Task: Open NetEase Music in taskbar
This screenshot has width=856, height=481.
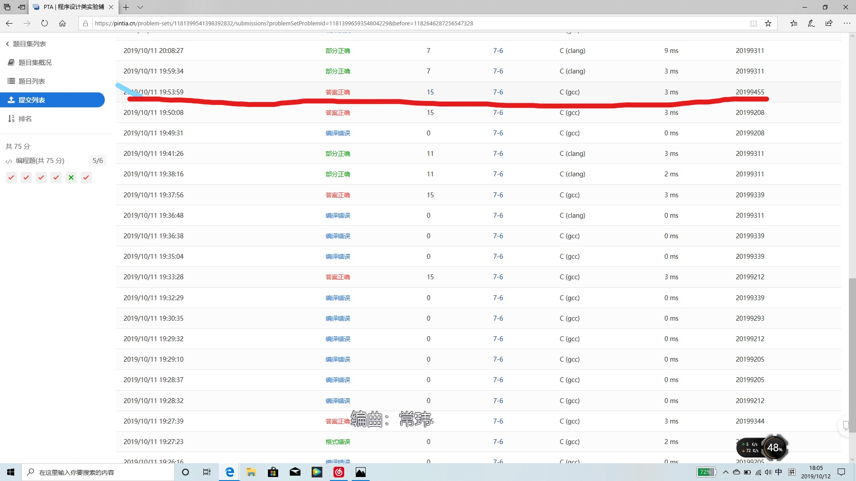Action: (x=339, y=472)
